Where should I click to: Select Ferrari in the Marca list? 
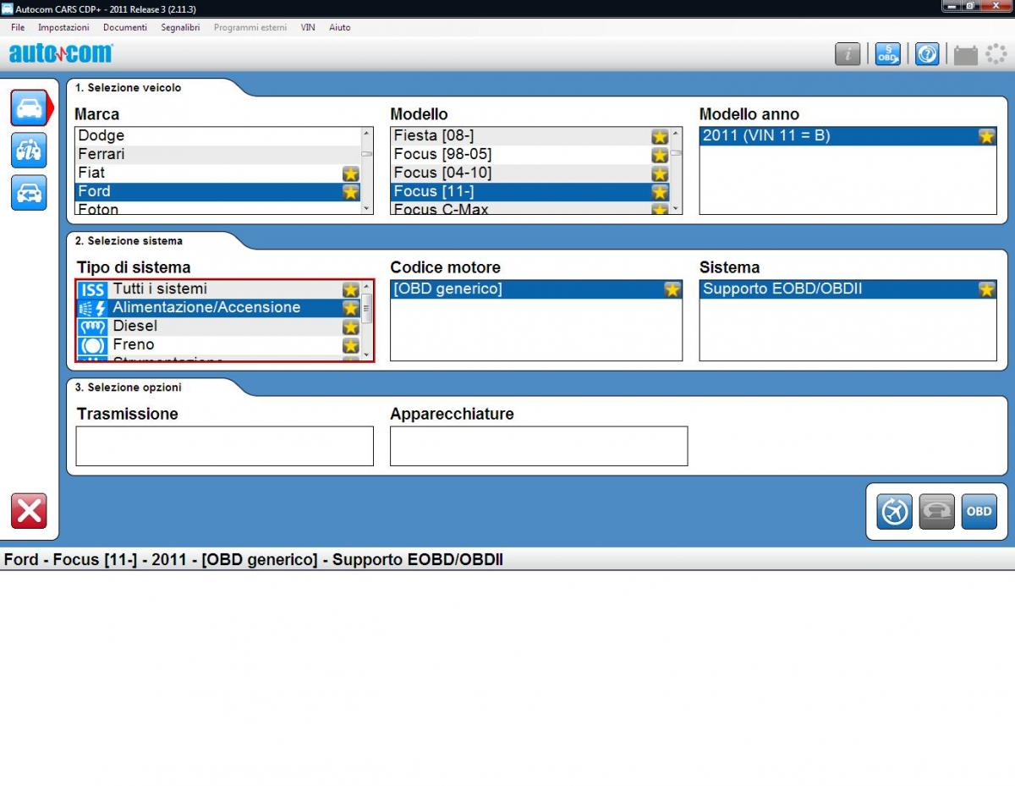pos(218,154)
